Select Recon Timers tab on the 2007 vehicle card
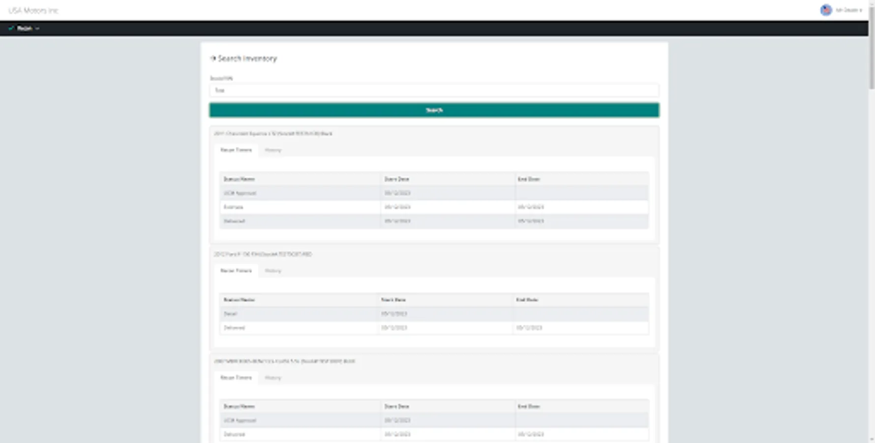The image size is (875, 443). click(236, 378)
